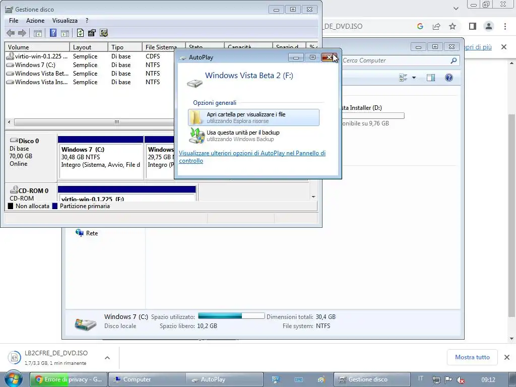
Task: Select the Windows 7 (C:) volume row
Action: pos(89,65)
